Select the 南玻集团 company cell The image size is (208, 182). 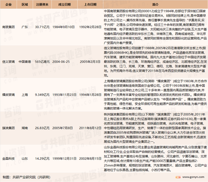point(8,27)
